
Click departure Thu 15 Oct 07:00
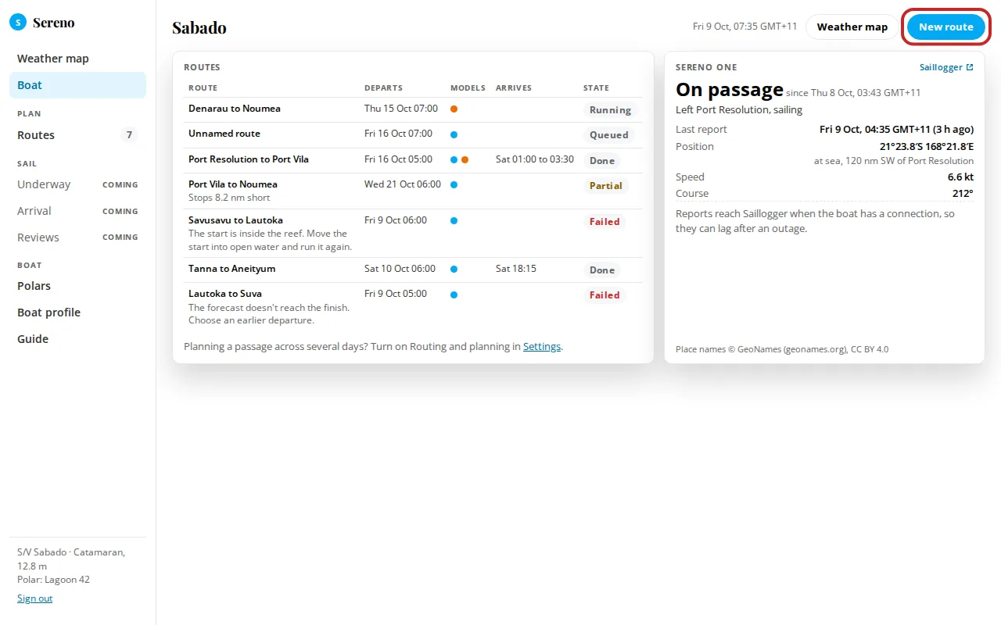click(x=401, y=109)
